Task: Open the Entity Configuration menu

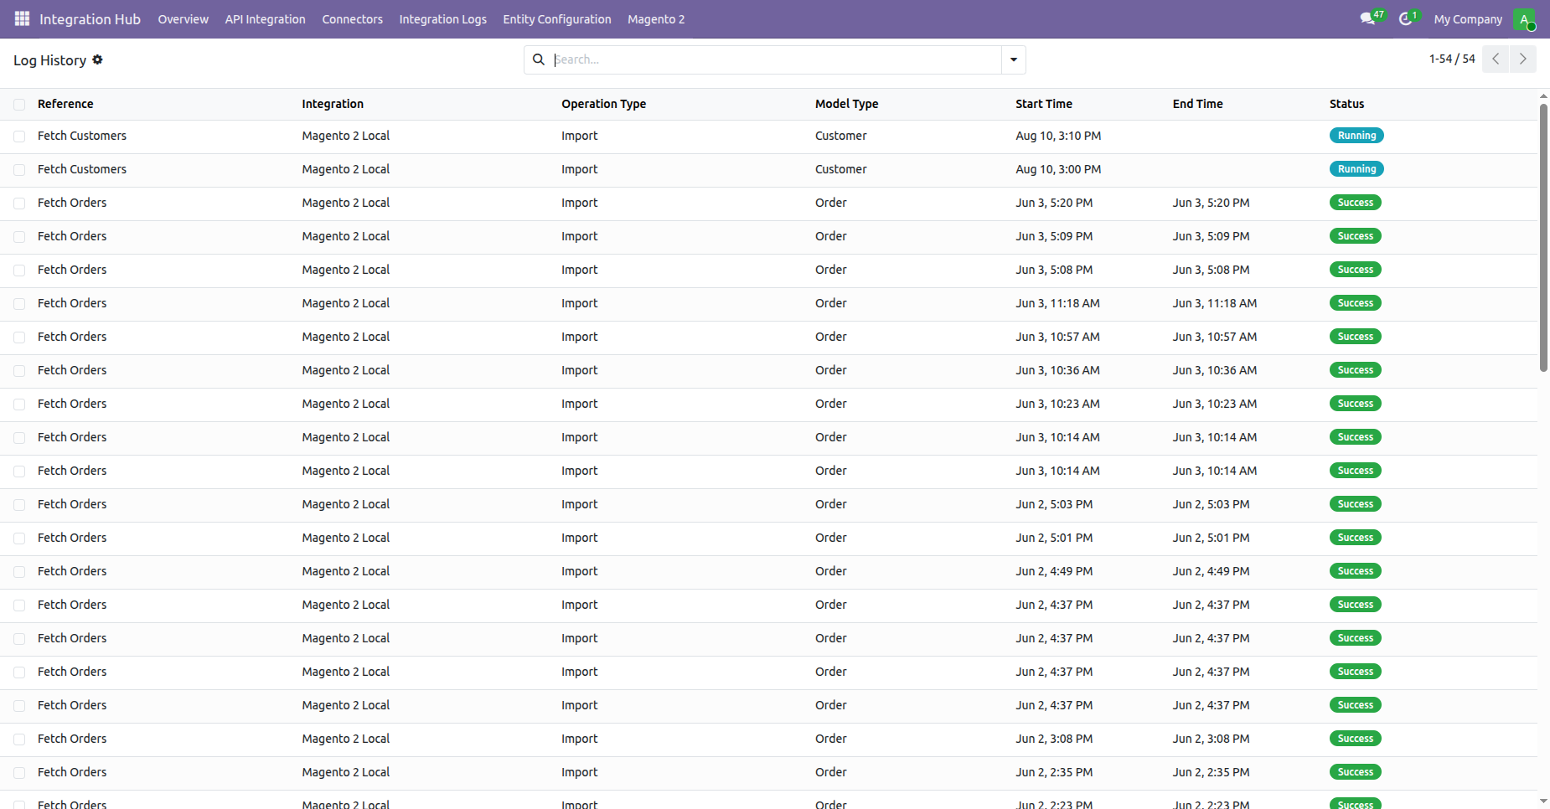Action: [556, 19]
